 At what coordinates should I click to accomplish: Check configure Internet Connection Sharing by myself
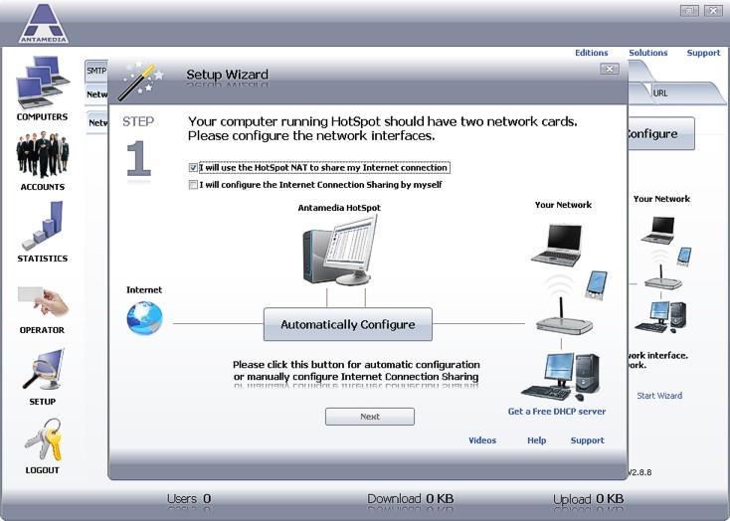coord(193,185)
